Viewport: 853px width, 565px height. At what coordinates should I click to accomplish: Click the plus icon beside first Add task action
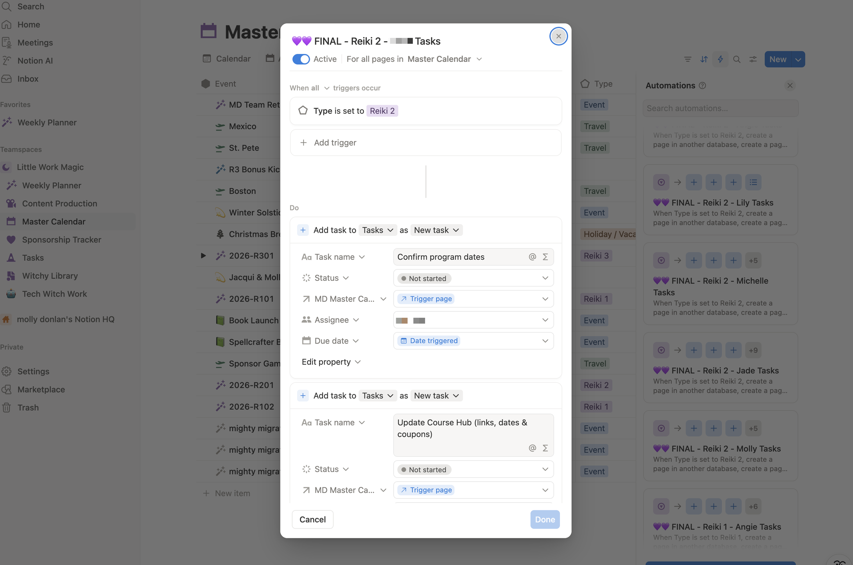click(x=303, y=230)
